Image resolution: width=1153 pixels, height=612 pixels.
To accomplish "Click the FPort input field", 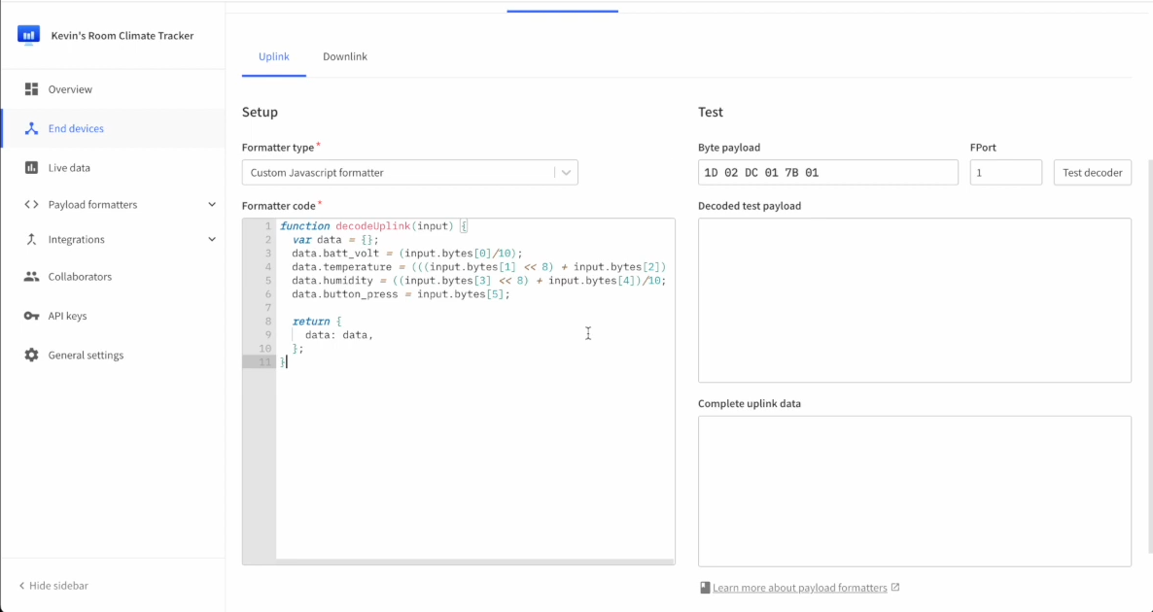I will (1005, 173).
